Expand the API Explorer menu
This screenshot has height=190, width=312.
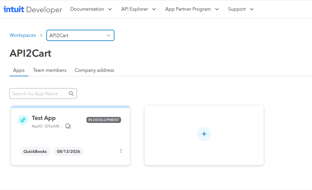[138, 9]
